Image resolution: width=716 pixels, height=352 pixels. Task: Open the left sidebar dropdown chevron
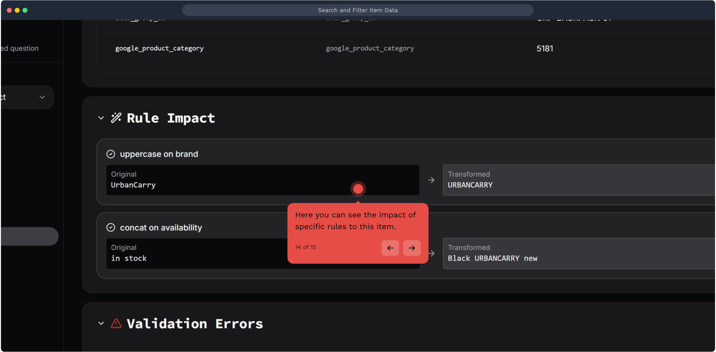(42, 97)
